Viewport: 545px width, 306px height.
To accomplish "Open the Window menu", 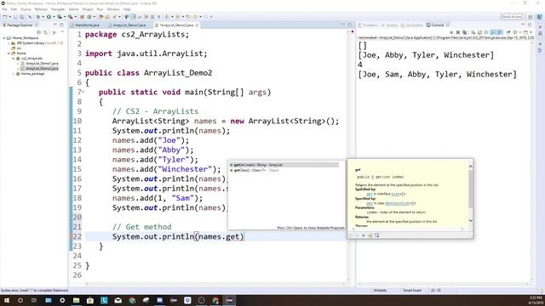I will [x=113, y=9].
